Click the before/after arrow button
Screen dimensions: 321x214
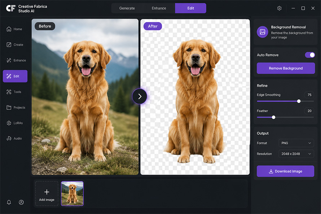[140, 96]
